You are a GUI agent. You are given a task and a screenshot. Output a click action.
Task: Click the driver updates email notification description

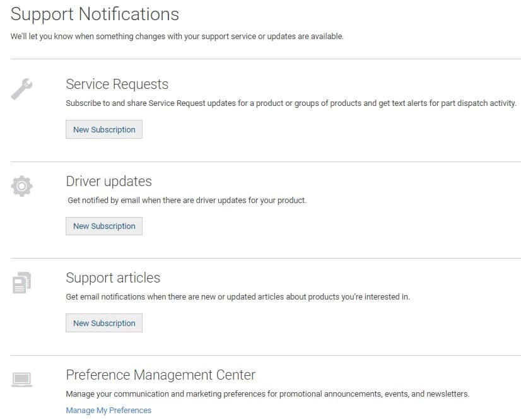pyautogui.click(x=187, y=201)
